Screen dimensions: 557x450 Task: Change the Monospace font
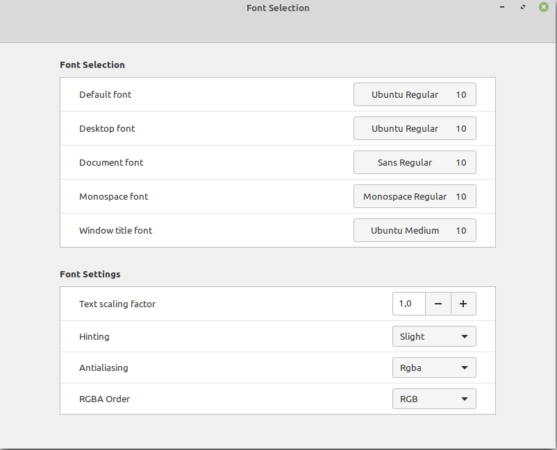415,196
